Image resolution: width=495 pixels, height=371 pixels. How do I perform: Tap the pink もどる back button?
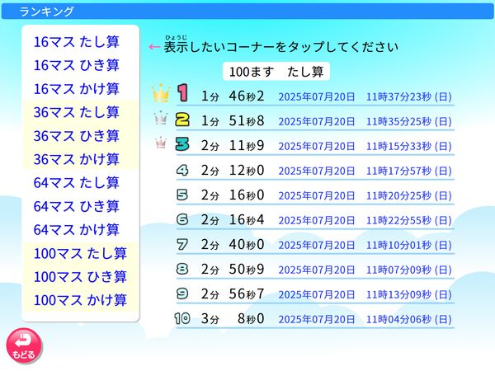24,346
